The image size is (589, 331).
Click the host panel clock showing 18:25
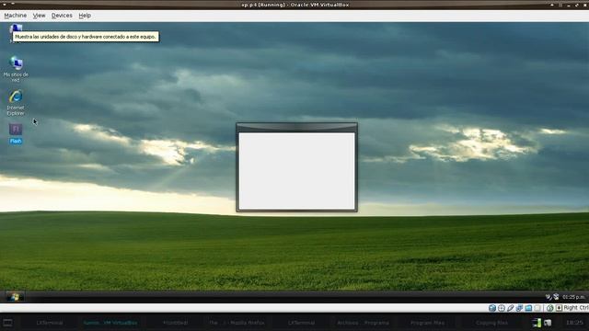point(574,323)
